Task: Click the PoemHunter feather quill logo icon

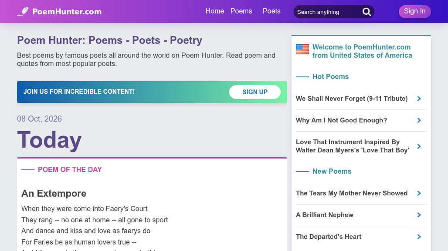Action: click(23, 12)
